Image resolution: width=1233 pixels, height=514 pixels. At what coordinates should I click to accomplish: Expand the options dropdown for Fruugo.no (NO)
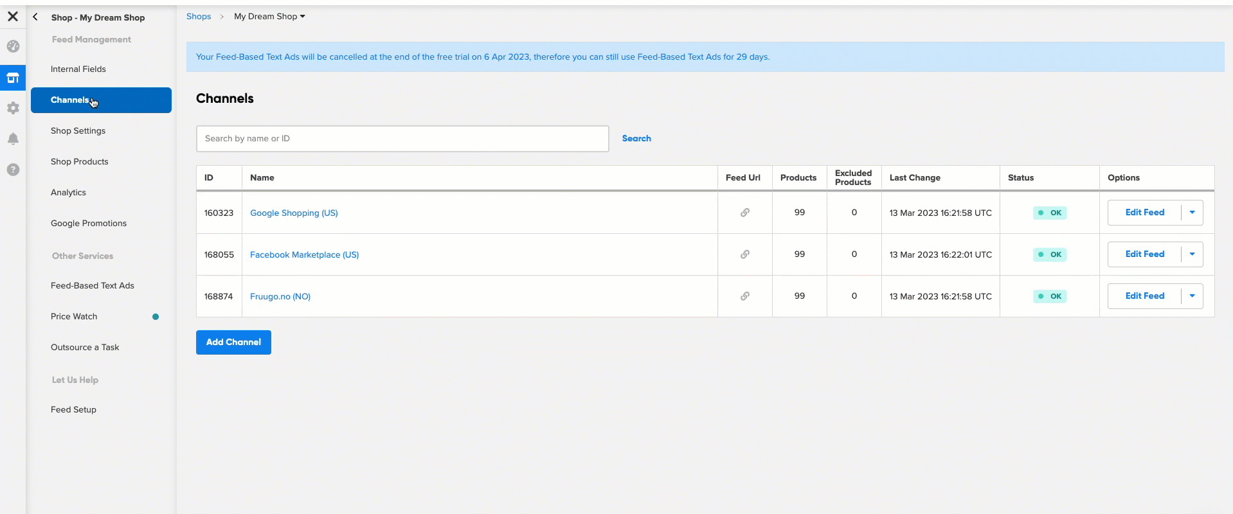point(1192,296)
